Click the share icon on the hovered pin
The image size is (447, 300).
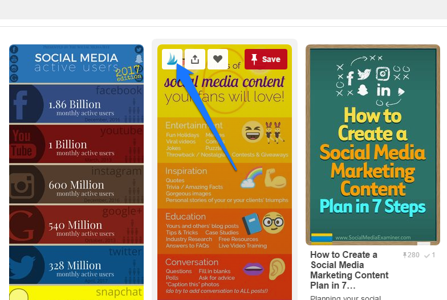(195, 59)
